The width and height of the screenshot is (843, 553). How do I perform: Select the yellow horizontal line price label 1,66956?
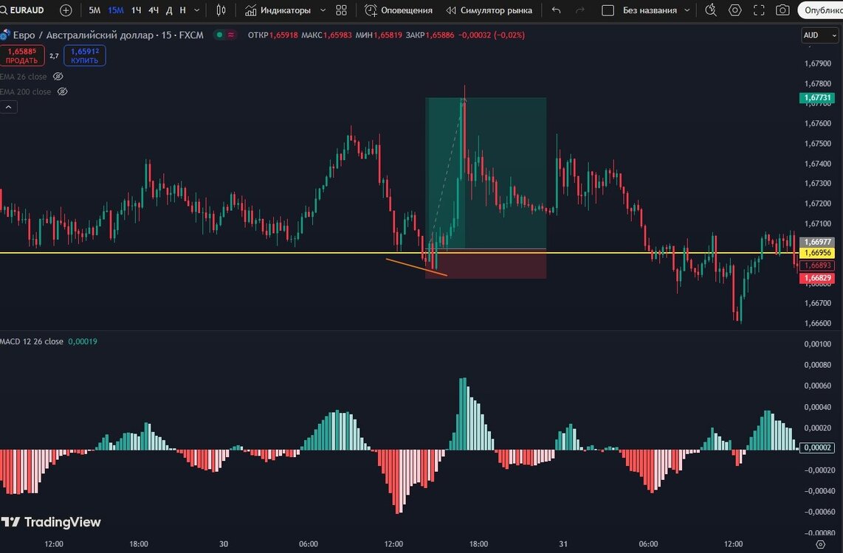coord(817,253)
